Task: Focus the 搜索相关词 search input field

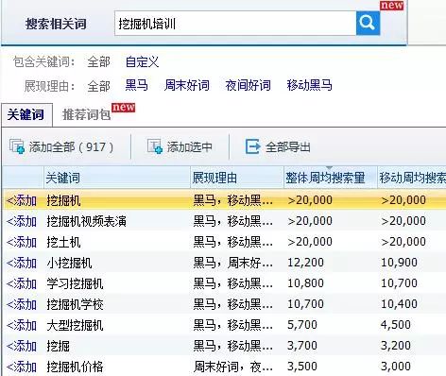Action: tap(235, 24)
